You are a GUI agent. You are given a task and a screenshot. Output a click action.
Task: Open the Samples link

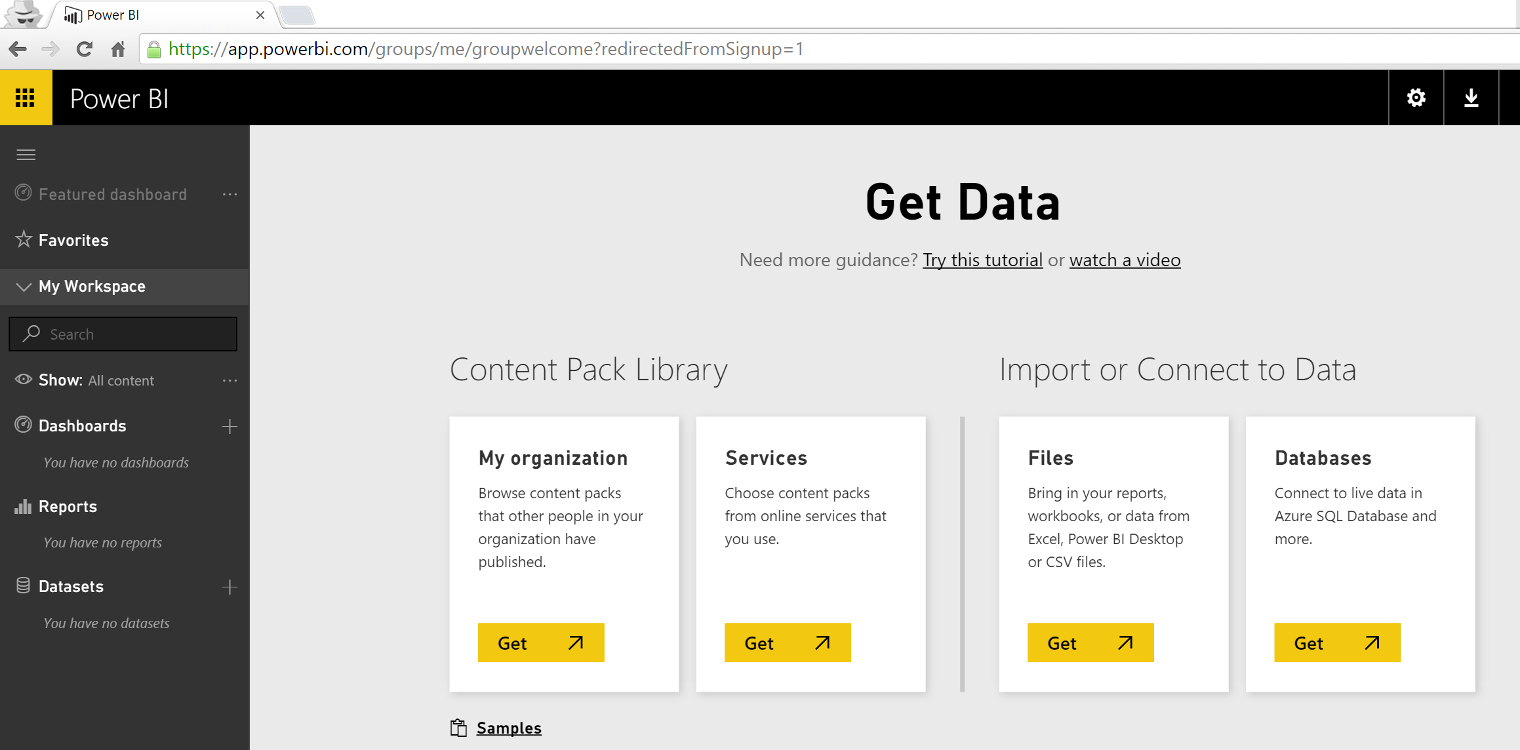click(508, 728)
